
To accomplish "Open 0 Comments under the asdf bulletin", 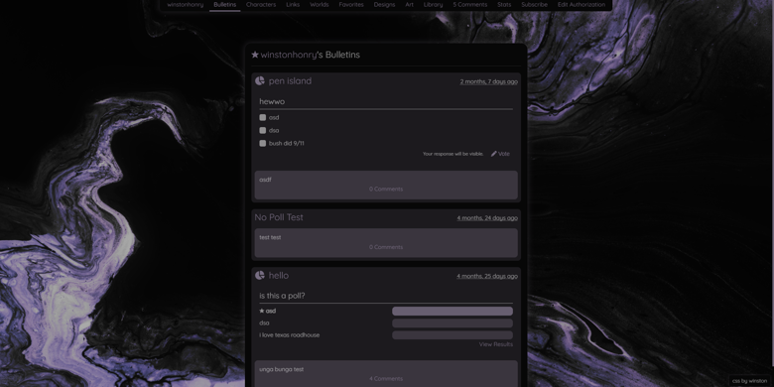I will click(386, 190).
